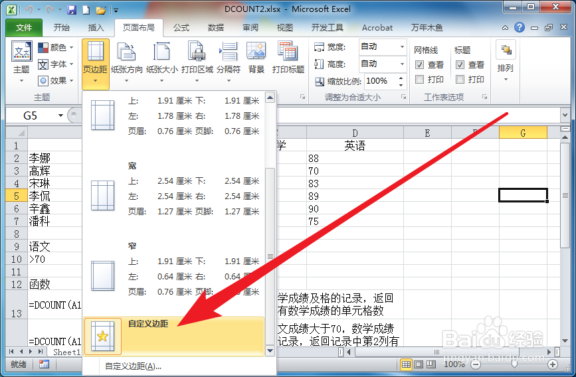This screenshot has height=377, width=576.
Task: Switch to Page Layout view in status bar
Action: pyautogui.click(x=419, y=364)
